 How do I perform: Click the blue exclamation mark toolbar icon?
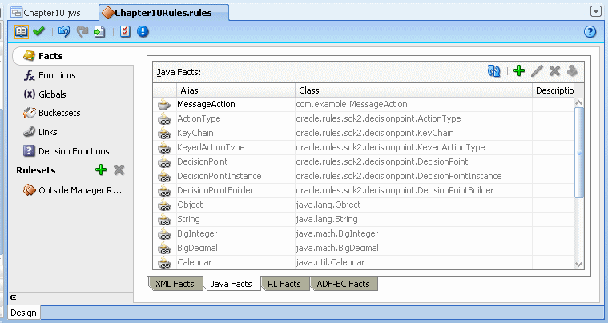tap(143, 31)
